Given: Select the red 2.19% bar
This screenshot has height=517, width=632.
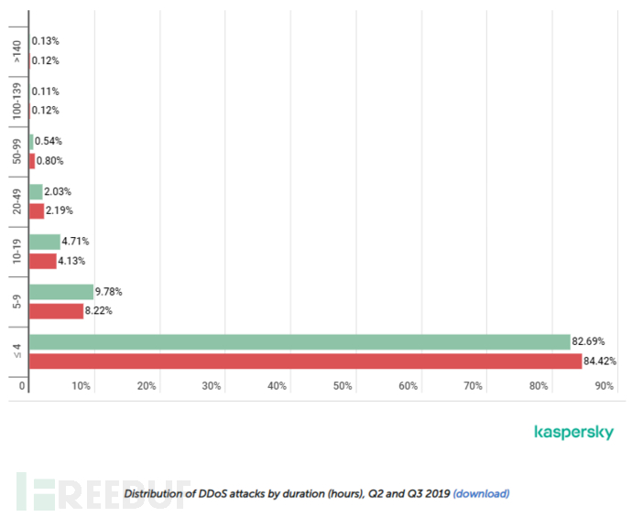Looking at the screenshot, I should coord(37,210).
